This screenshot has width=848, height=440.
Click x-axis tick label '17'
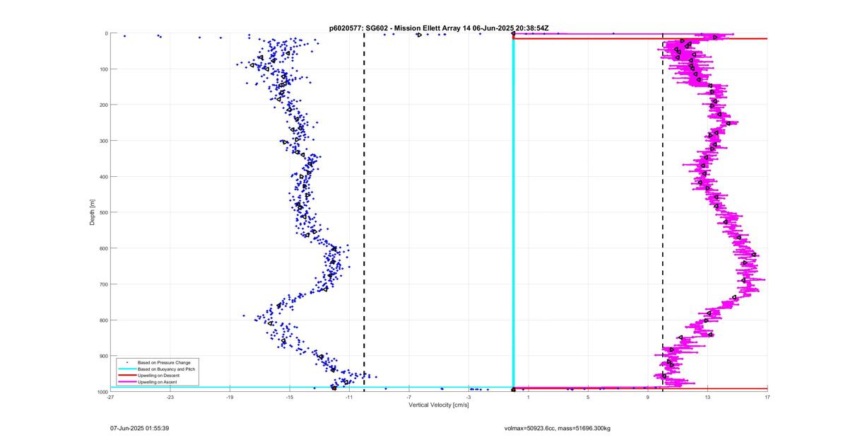click(x=767, y=398)
